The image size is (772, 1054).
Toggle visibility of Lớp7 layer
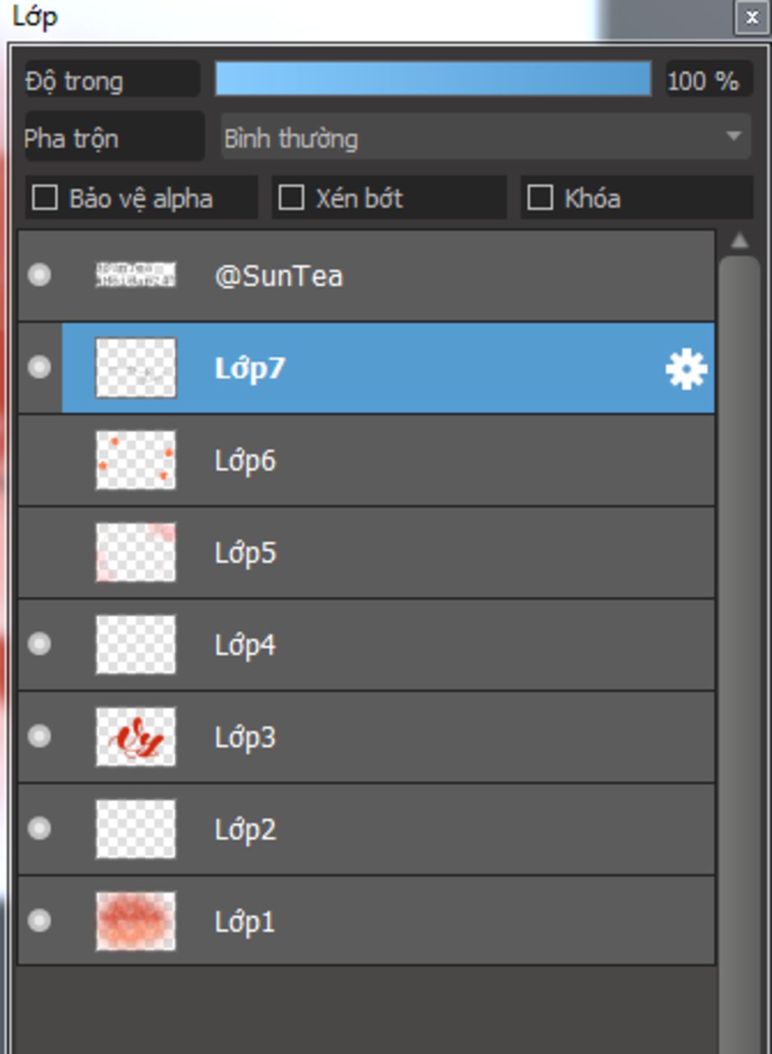point(39,367)
